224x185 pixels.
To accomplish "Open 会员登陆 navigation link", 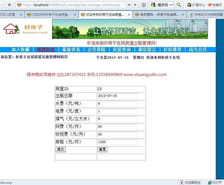I will coord(96,49).
